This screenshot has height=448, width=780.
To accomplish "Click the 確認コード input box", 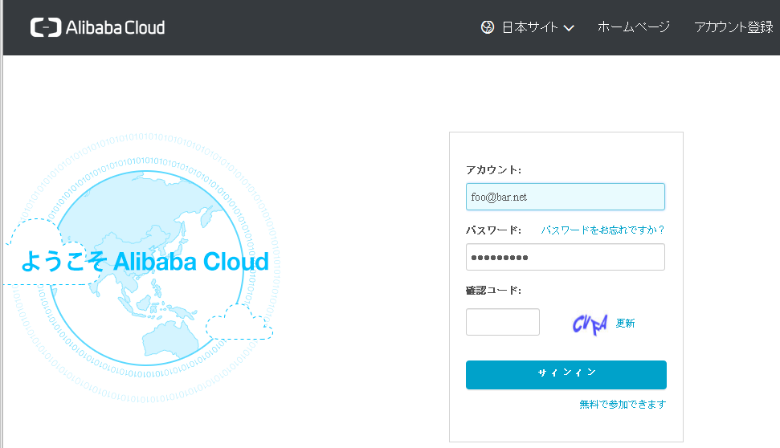I will pos(502,322).
